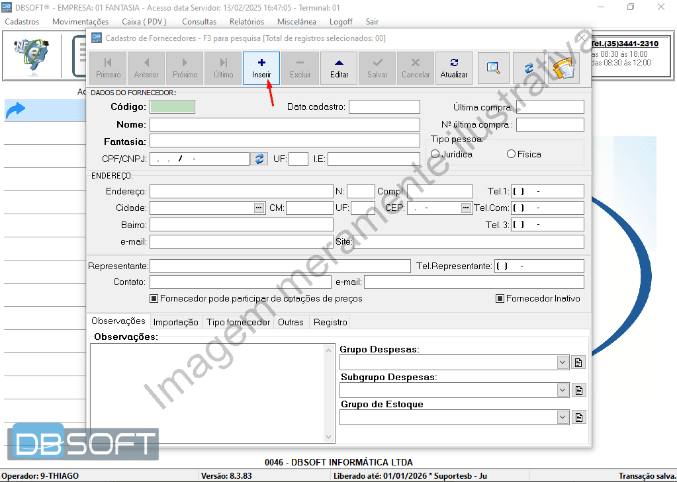Select the Excluir record icon

click(x=300, y=68)
